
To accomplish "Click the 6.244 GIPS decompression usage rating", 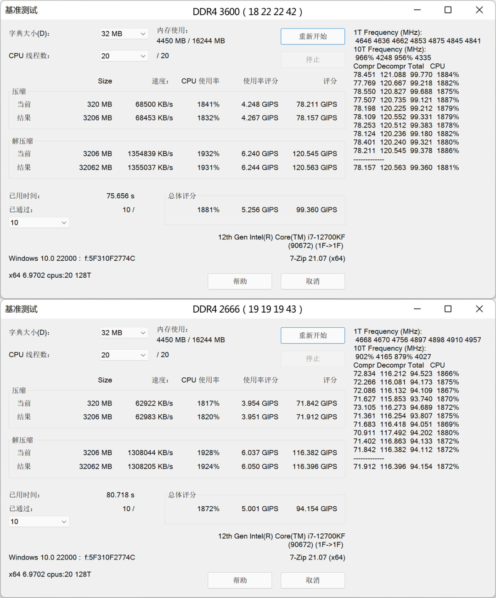I will click(x=260, y=168).
